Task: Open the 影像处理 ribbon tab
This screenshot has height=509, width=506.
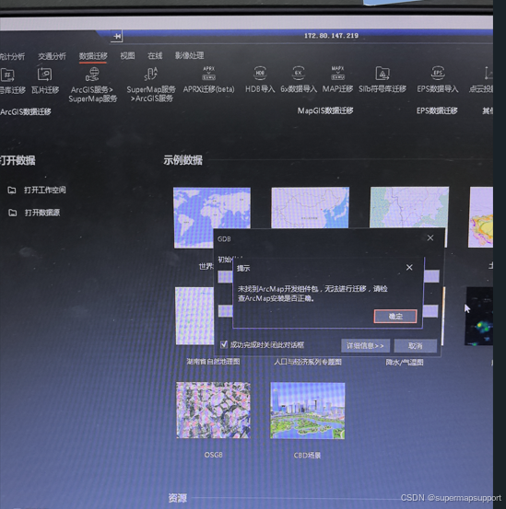Action: coord(190,55)
